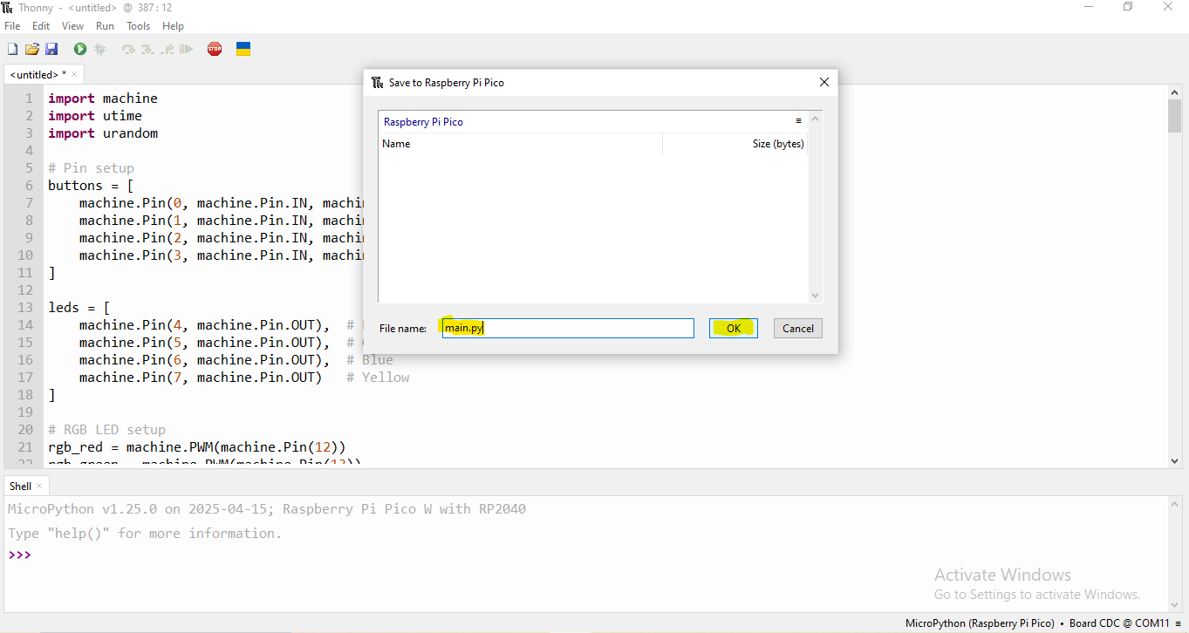This screenshot has height=633, width=1189.
Task: Close the Save to Raspberry Pi Pico dialog
Action: 823,83
